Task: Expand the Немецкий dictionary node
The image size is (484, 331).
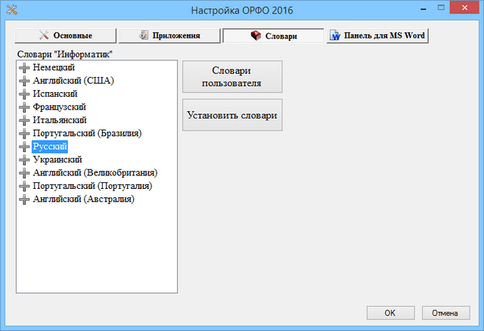Action: 25,67
